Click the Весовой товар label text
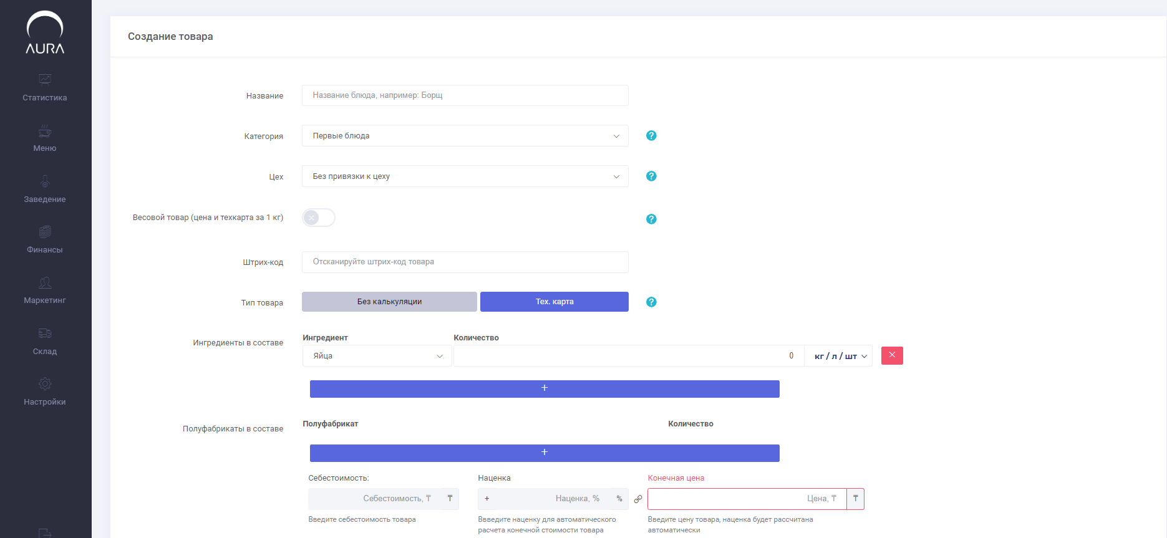1167x538 pixels. [208, 218]
